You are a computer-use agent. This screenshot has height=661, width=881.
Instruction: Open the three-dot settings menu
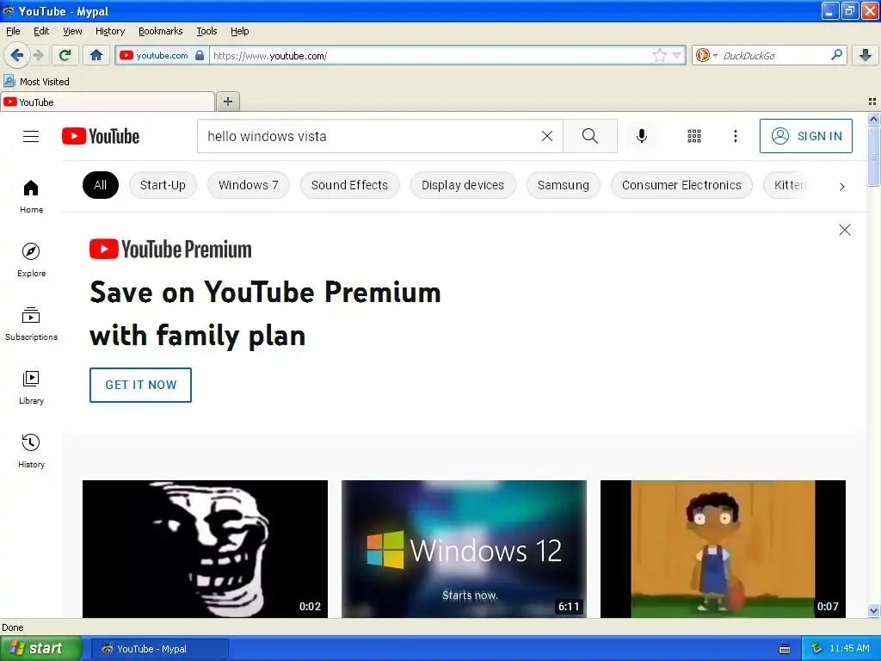coord(735,136)
